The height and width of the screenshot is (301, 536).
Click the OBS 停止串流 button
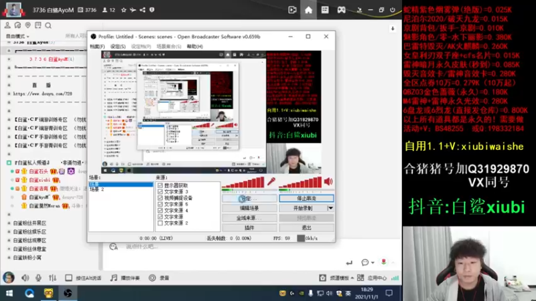(x=307, y=198)
